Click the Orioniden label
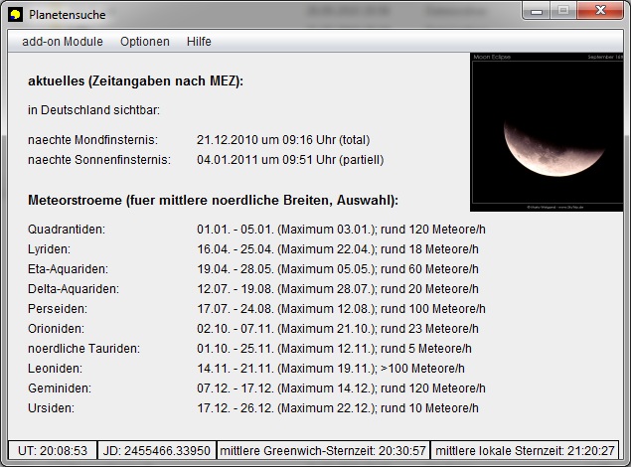The height and width of the screenshot is (467, 631). 56,329
